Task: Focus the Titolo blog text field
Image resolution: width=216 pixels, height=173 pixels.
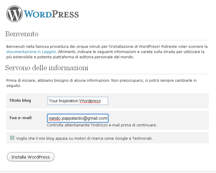Action: [x=78, y=101]
